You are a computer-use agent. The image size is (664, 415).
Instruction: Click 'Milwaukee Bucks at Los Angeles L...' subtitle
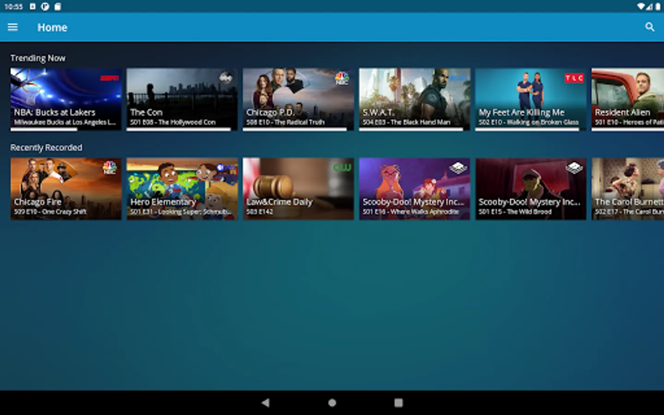pos(65,122)
